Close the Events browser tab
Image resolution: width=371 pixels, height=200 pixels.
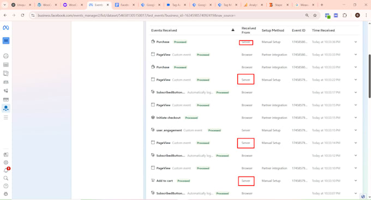click(x=107, y=5)
